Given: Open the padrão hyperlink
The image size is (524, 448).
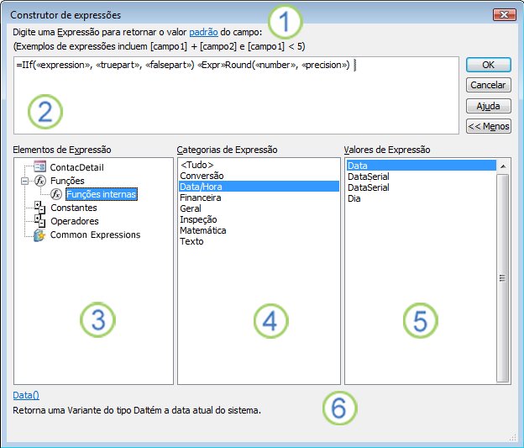Looking at the screenshot, I should pos(203,32).
